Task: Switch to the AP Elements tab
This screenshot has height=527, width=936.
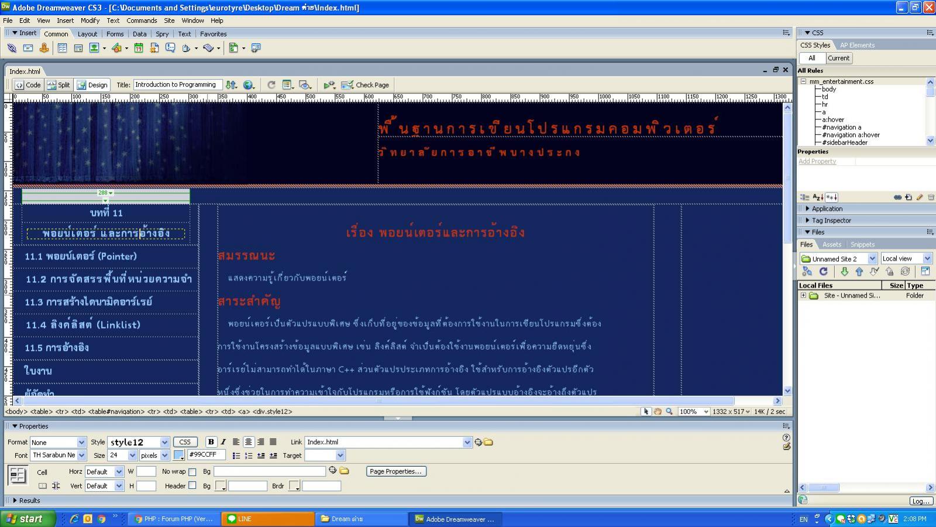Action: [x=857, y=45]
